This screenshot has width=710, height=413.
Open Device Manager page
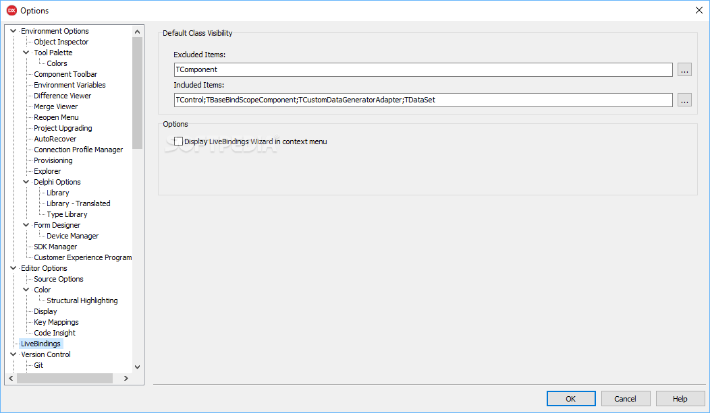point(72,236)
